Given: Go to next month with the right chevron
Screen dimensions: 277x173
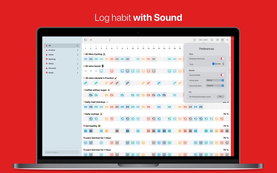Looking at the screenshot, I should tap(212, 40).
